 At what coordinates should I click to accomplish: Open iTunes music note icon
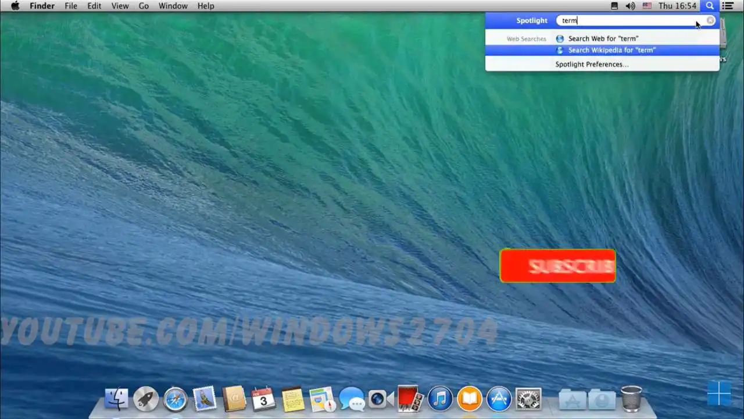pyautogui.click(x=440, y=399)
